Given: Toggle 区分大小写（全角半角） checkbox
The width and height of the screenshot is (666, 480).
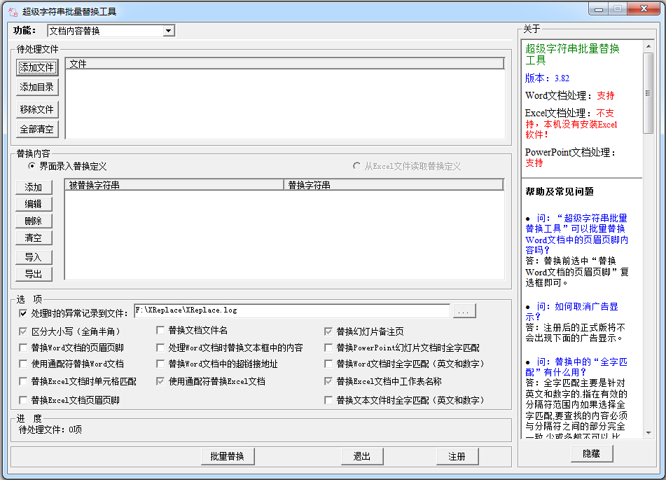Looking at the screenshot, I should [23, 331].
